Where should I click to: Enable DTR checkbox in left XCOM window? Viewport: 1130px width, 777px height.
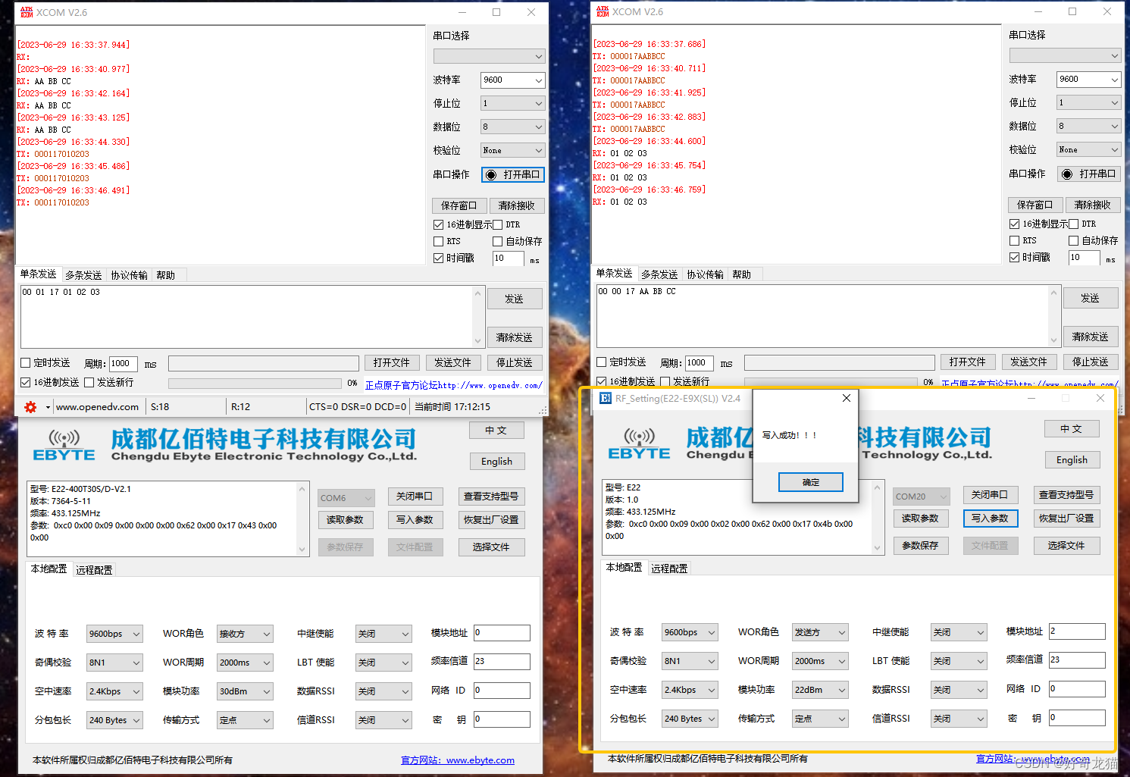[x=498, y=224]
